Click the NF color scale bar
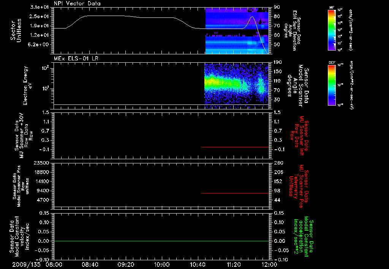This screenshot has height=269, width=389. tap(332, 30)
